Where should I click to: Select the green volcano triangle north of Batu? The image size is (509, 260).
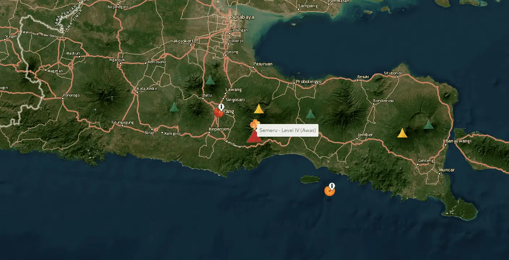(210, 80)
